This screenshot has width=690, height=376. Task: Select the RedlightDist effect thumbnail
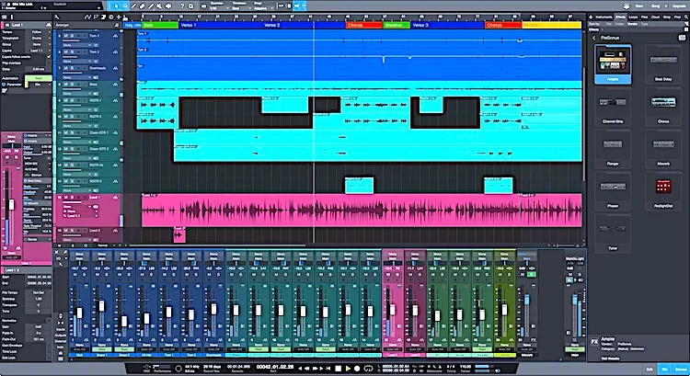point(663,191)
